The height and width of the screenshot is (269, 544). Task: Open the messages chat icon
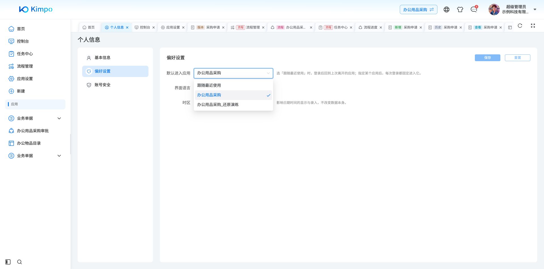[x=474, y=10]
